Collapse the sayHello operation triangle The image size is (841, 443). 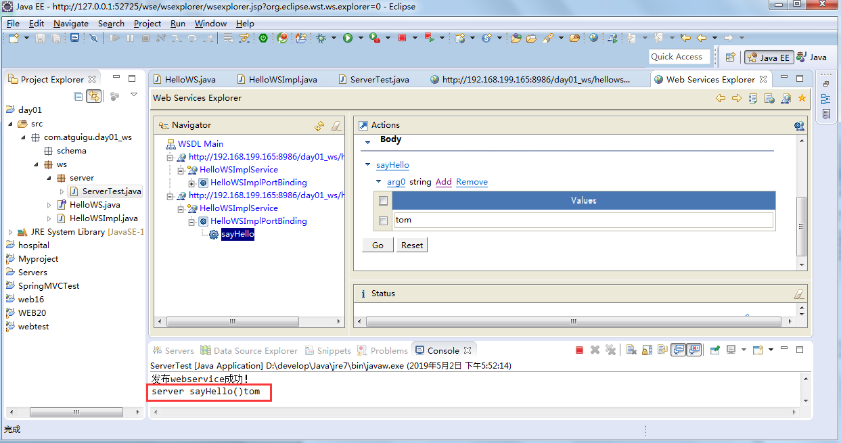pos(368,165)
